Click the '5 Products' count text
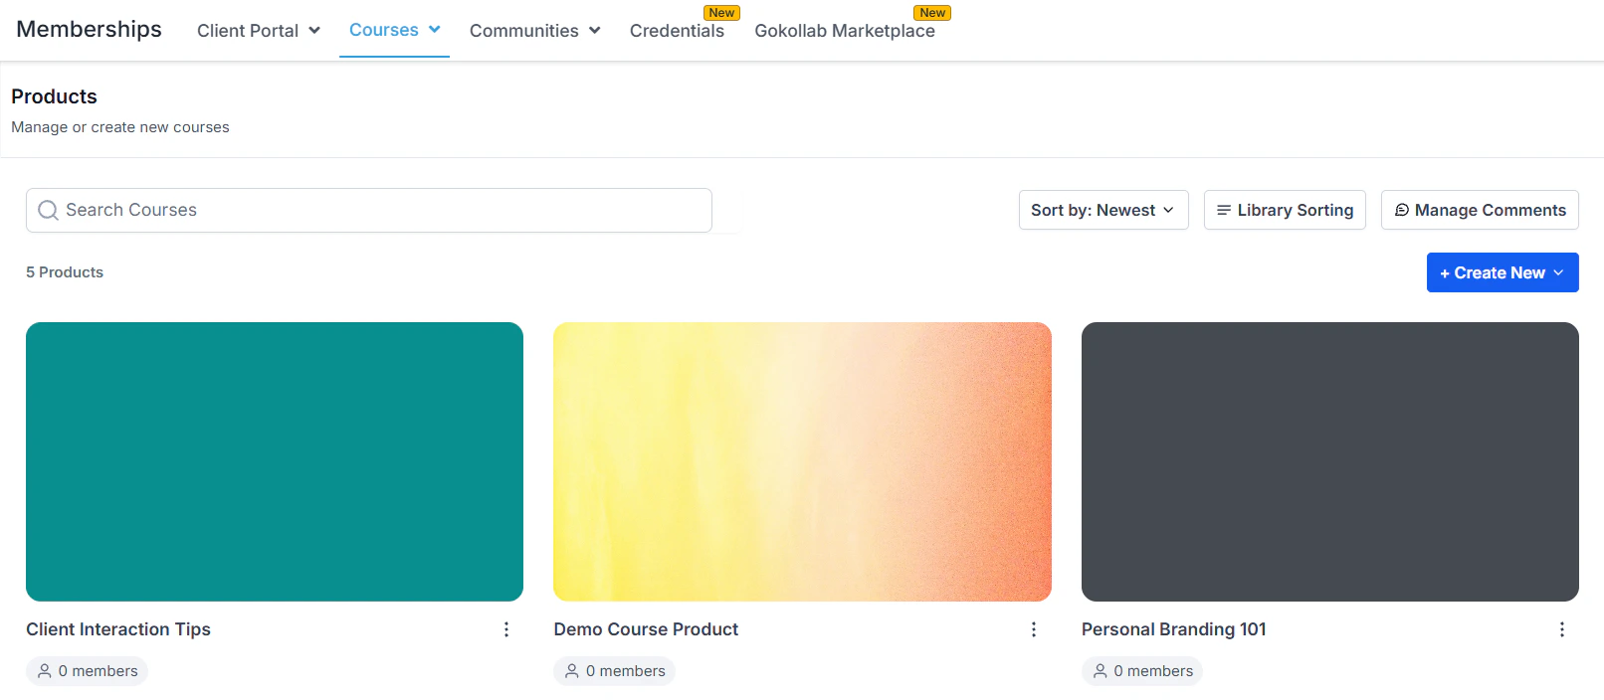The image size is (1604, 700). coord(65,272)
